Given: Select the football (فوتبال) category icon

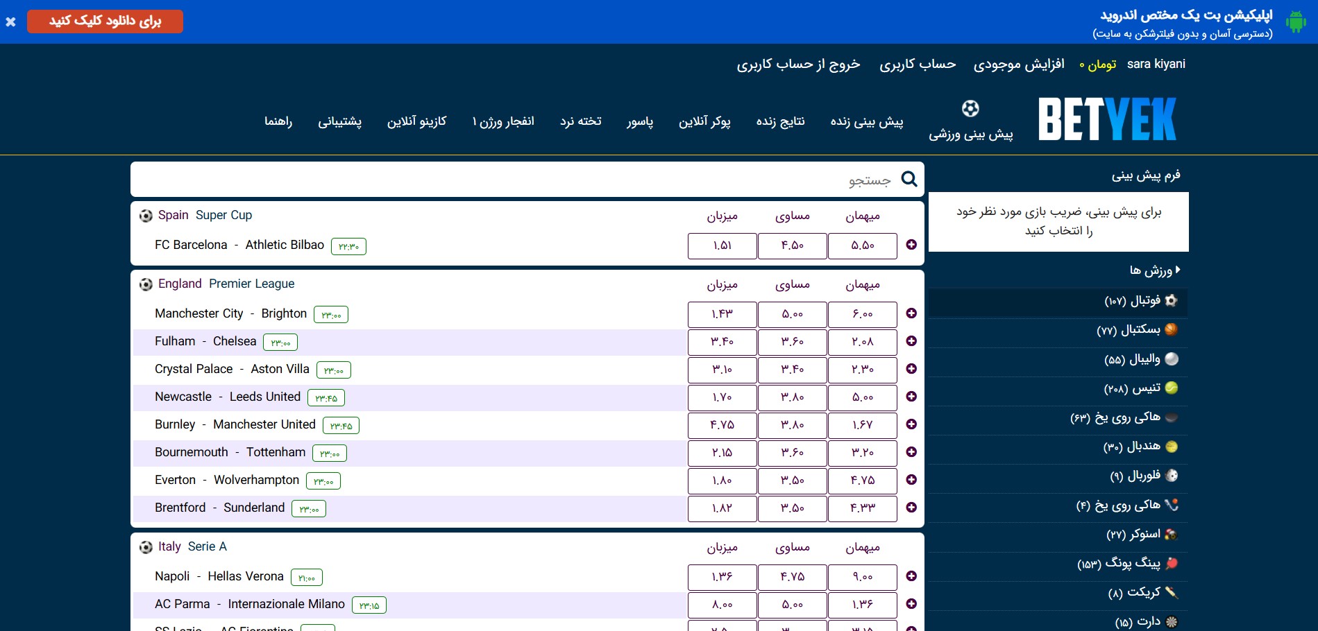Looking at the screenshot, I should (1171, 300).
